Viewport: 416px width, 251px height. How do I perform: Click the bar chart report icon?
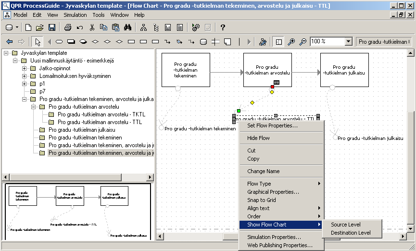[168, 27]
